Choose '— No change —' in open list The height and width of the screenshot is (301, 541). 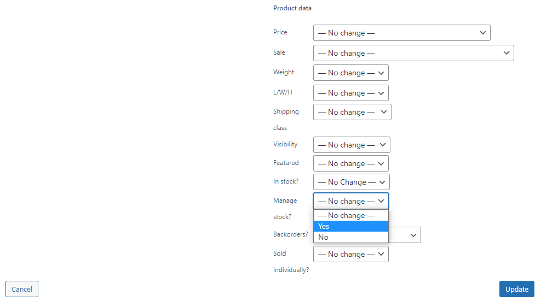click(x=351, y=215)
